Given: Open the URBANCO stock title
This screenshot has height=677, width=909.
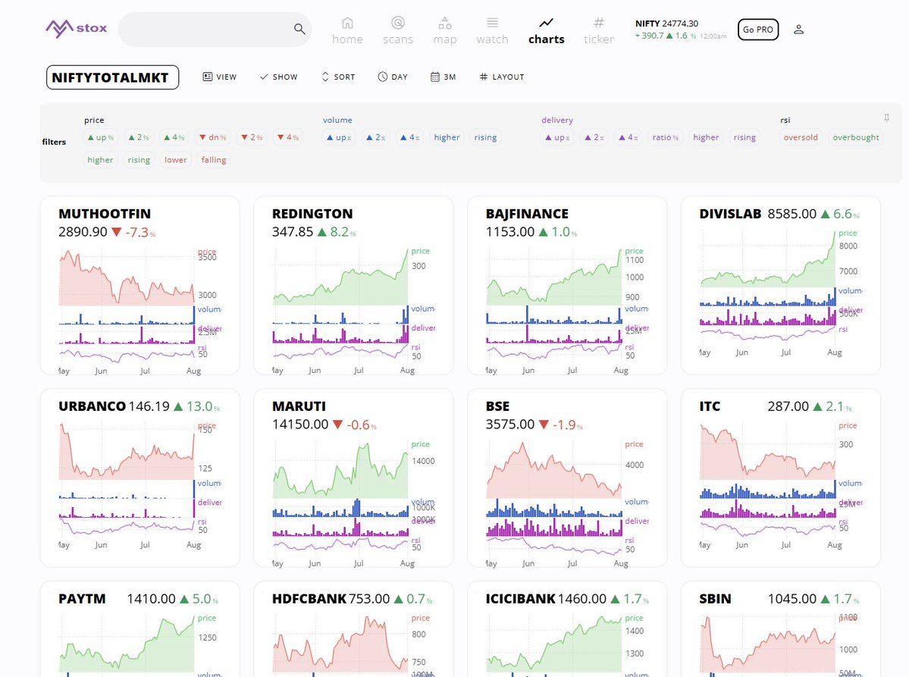Looking at the screenshot, I should (92, 406).
